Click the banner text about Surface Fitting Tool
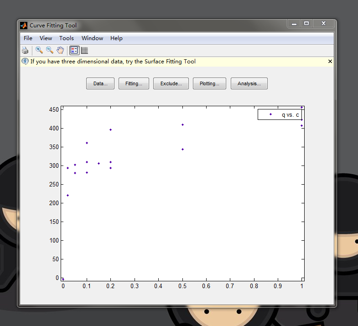This screenshot has width=358, height=326. coord(113,62)
